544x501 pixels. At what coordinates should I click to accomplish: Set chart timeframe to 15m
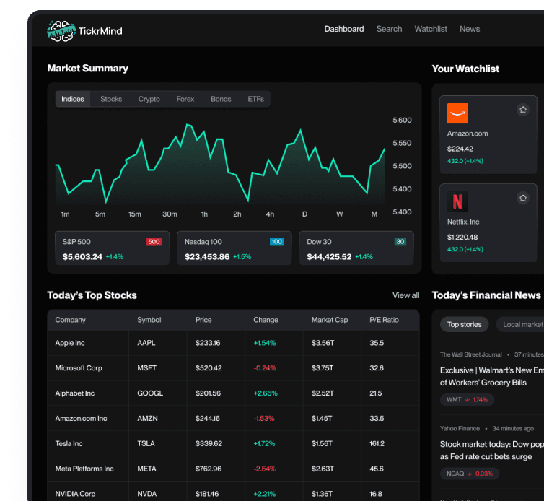tap(135, 214)
